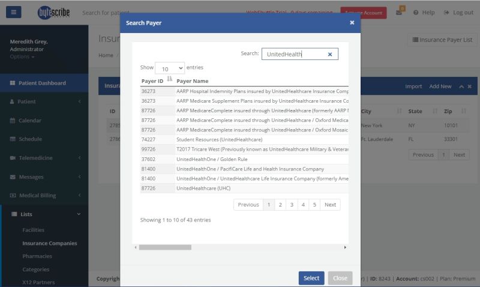The width and height of the screenshot is (480, 287).
Task: Open the Show entries dropdown
Action: 169,68
